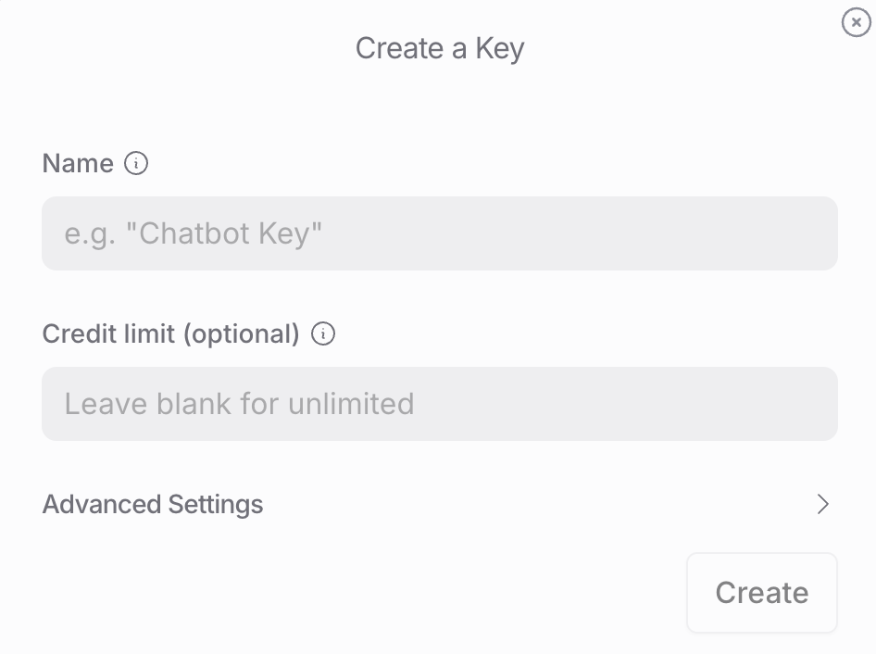This screenshot has height=654, width=876.
Task: Submit the new key with Create
Action: click(x=761, y=593)
